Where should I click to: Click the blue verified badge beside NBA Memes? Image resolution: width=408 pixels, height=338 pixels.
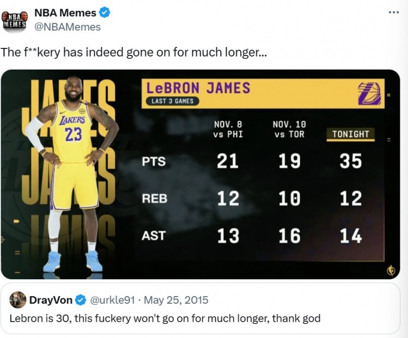[106, 13]
